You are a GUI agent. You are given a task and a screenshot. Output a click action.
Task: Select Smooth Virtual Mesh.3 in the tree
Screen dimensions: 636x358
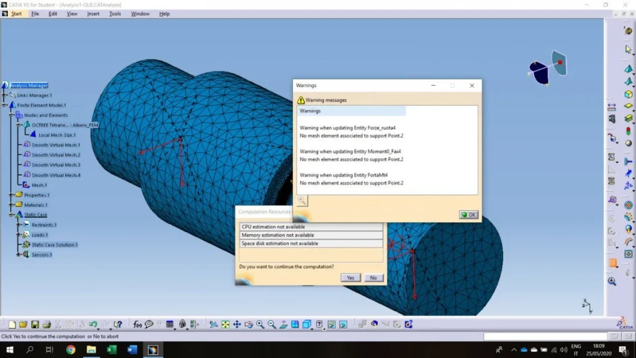pyautogui.click(x=56, y=165)
